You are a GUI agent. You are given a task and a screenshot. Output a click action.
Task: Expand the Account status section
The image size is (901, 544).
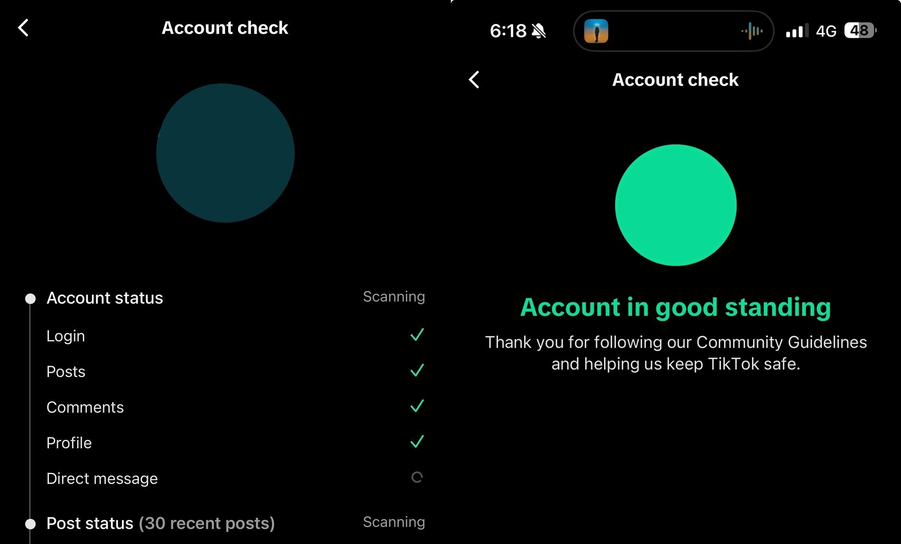(x=225, y=298)
